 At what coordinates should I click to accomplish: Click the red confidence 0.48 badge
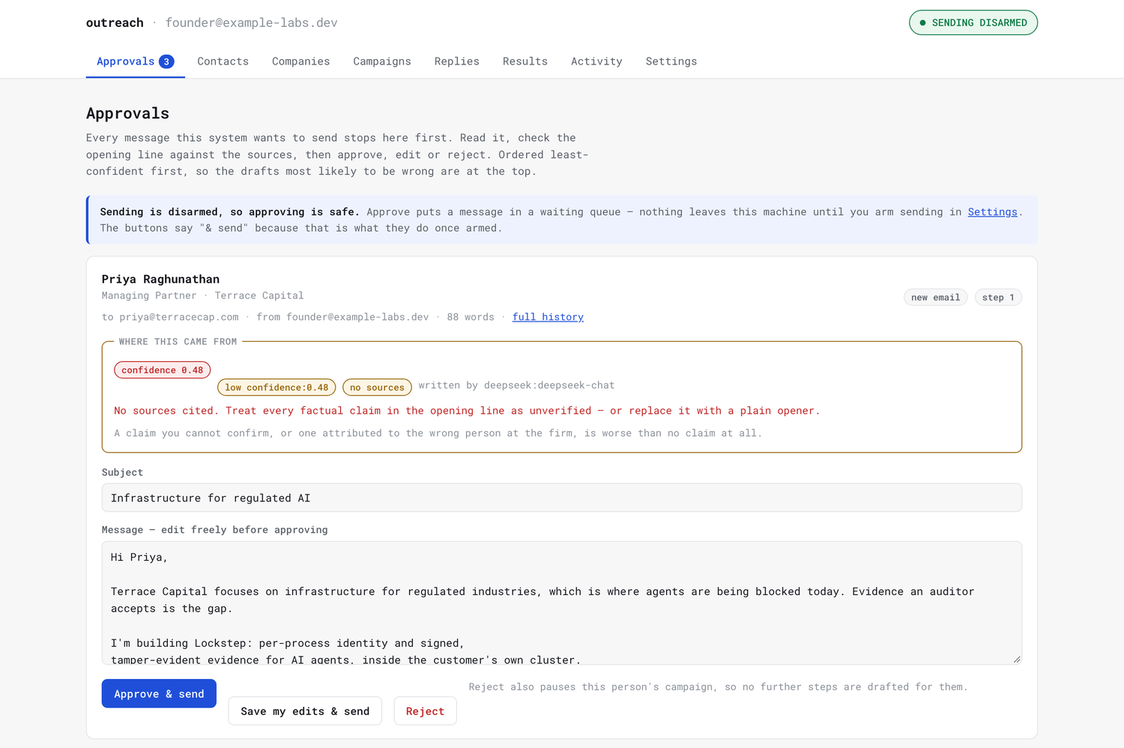163,370
